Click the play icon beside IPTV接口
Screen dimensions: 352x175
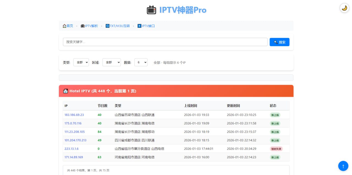click(139, 26)
